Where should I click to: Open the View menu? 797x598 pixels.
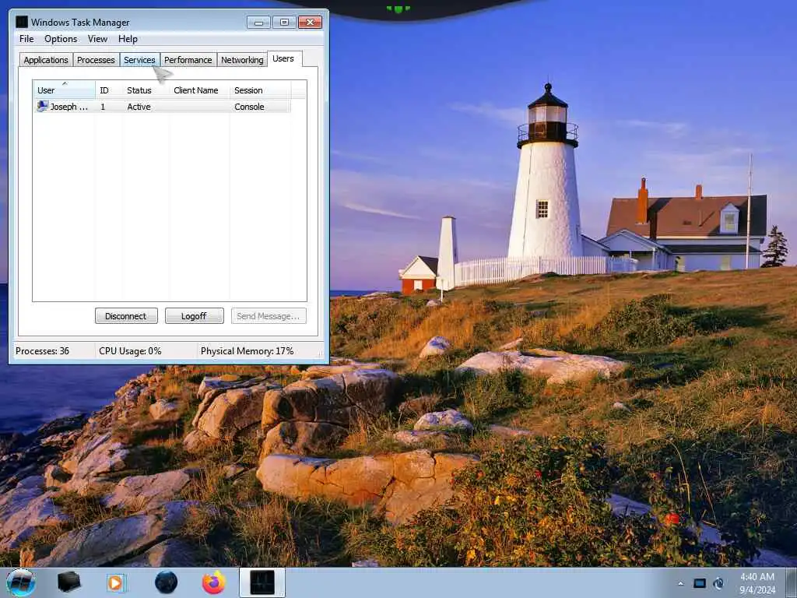97,39
